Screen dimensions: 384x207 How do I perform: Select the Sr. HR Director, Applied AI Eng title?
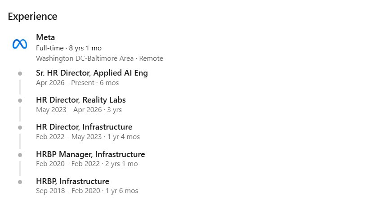click(92, 73)
